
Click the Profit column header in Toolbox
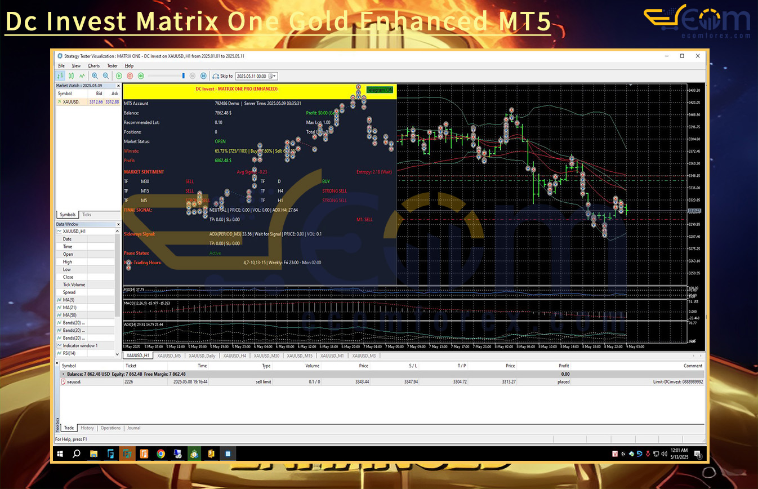[x=564, y=366]
